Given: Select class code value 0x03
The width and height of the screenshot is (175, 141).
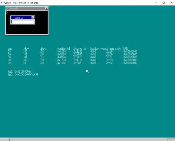Looking at the screenshot, I should coord(110,60).
